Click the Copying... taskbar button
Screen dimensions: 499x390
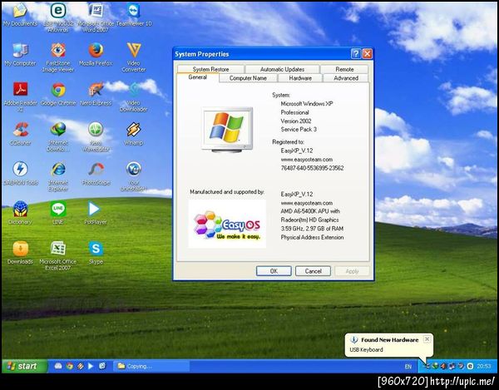151,366
